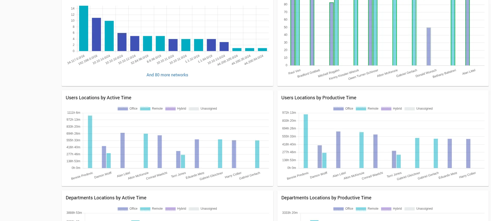Toggle Hybrid legend in Departments Locations by Active Time
The image size is (491, 221).
pos(176,209)
